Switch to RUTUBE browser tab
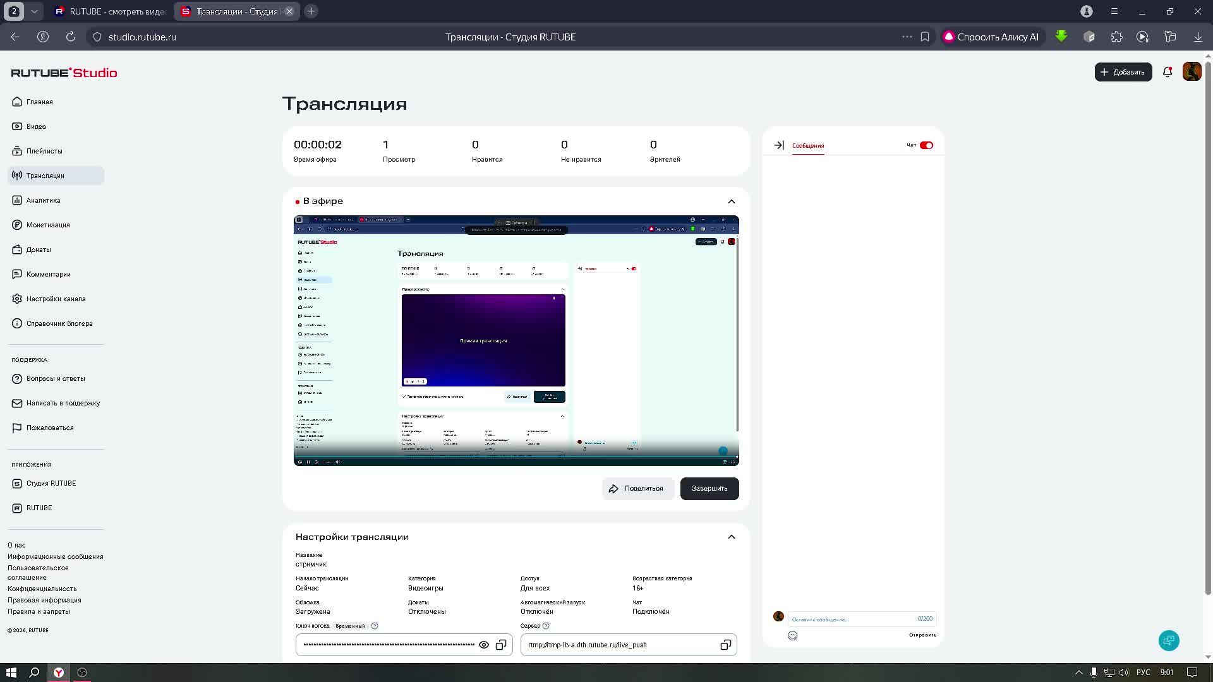 [111, 11]
